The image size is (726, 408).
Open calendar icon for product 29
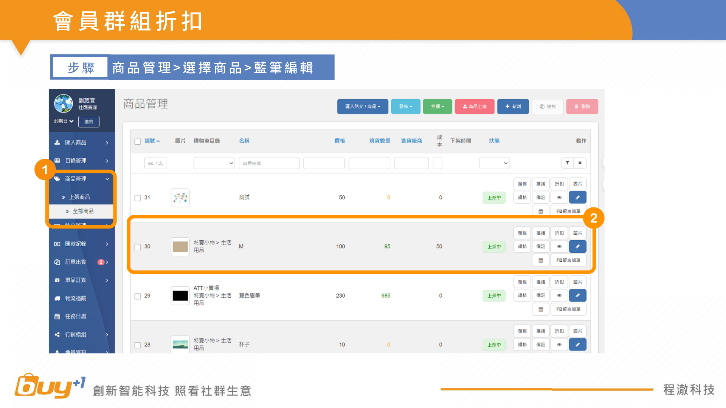[x=541, y=309]
